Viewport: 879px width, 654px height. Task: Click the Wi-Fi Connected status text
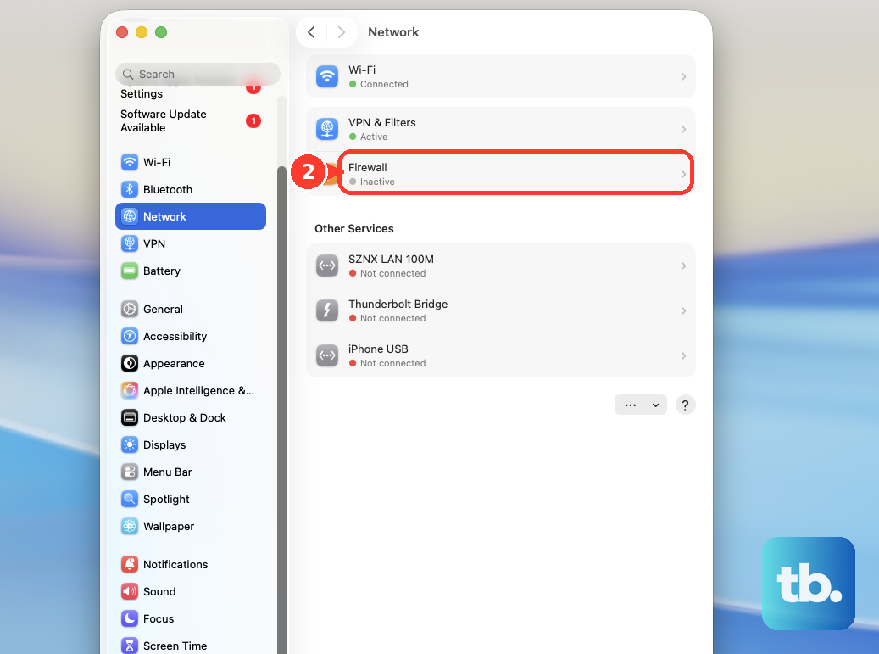(x=384, y=84)
